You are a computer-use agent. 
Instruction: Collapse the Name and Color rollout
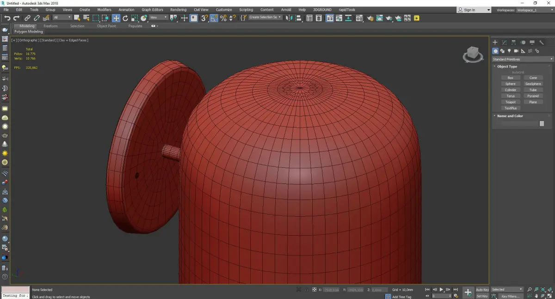[x=510, y=116]
